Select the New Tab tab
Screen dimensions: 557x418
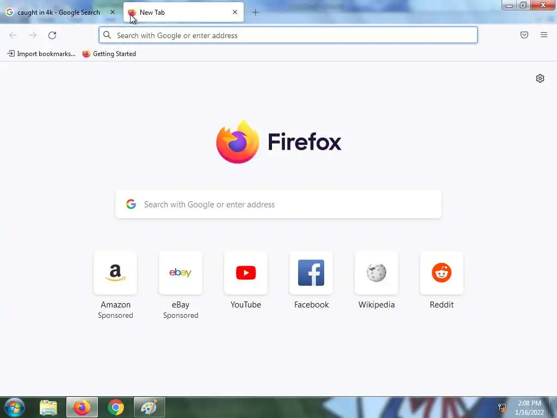coord(183,13)
